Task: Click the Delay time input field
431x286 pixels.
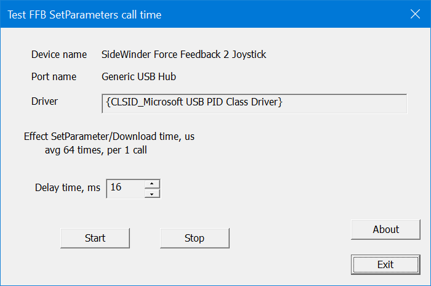Action: click(126, 189)
